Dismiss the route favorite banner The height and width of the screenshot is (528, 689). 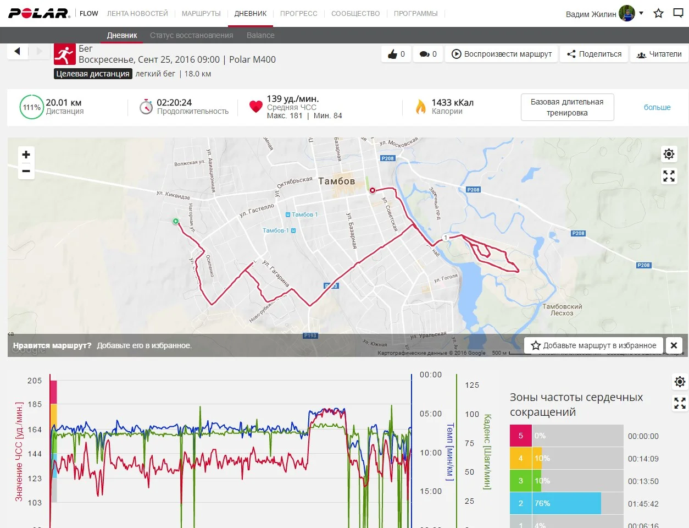pyautogui.click(x=674, y=345)
